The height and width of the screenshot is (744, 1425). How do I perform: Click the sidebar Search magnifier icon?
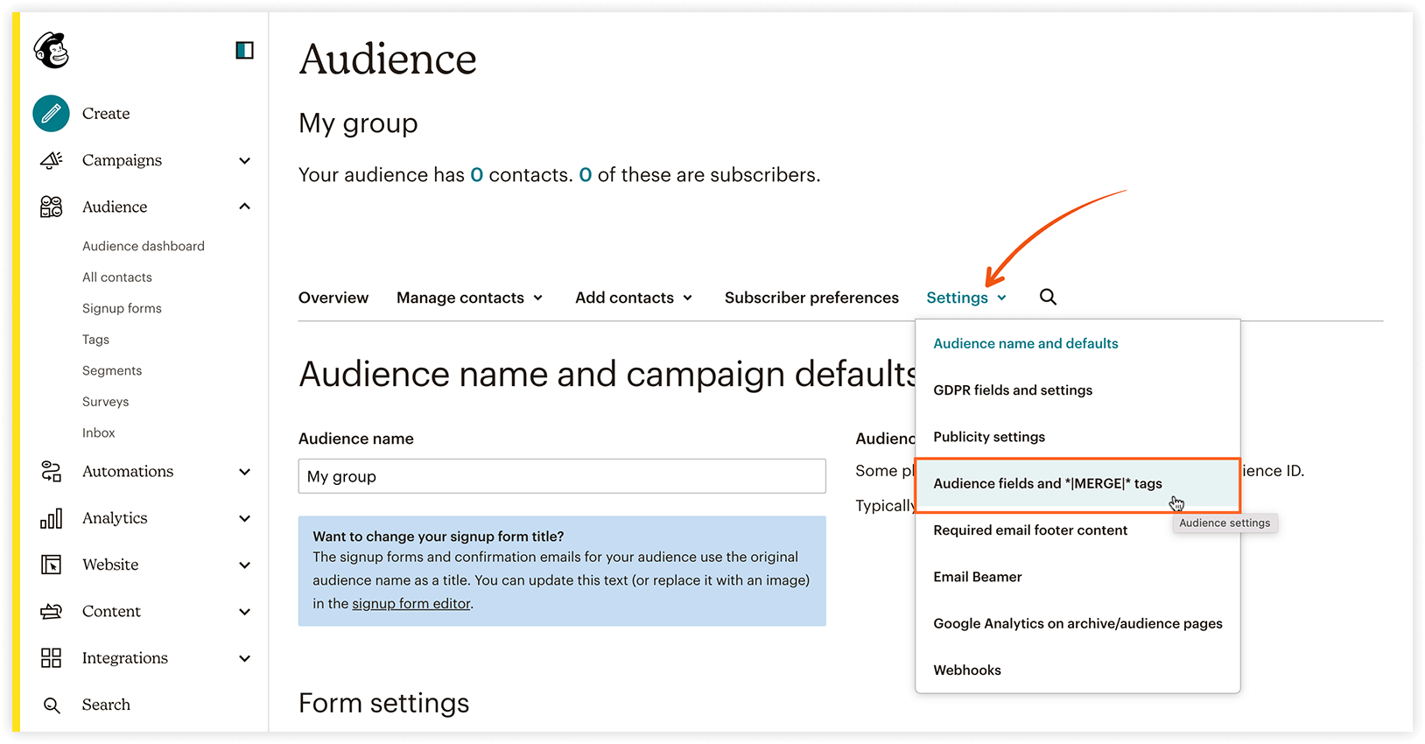coord(52,705)
